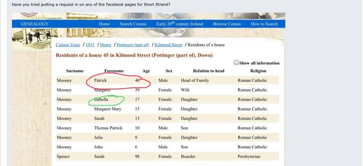The width and height of the screenshot is (363, 166).
Task: Open Browse Census menu item
Action: [x=227, y=24]
